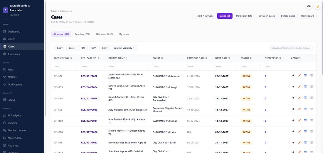This screenshot has width=323, height=153.
Task: Delete case OF-1165 with trash icon
Action: [x=312, y=109]
